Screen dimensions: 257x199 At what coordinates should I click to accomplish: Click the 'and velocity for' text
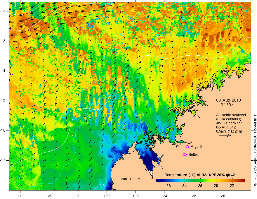pos(229,123)
